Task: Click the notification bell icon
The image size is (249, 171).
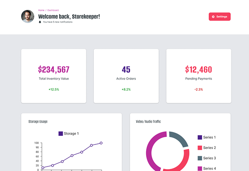Action: tap(40, 22)
